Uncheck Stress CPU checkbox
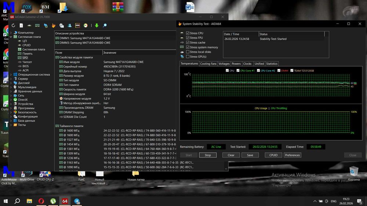Viewport: 367px width, 206px height. click(x=188, y=33)
